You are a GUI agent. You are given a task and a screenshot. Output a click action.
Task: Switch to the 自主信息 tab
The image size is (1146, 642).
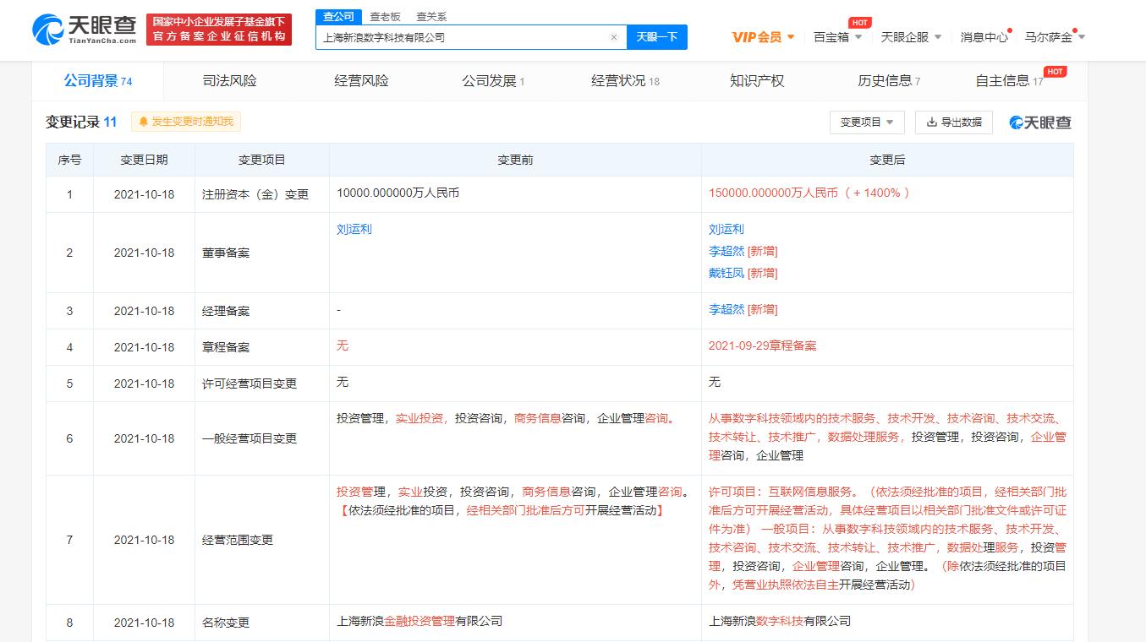[x=1010, y=81]
